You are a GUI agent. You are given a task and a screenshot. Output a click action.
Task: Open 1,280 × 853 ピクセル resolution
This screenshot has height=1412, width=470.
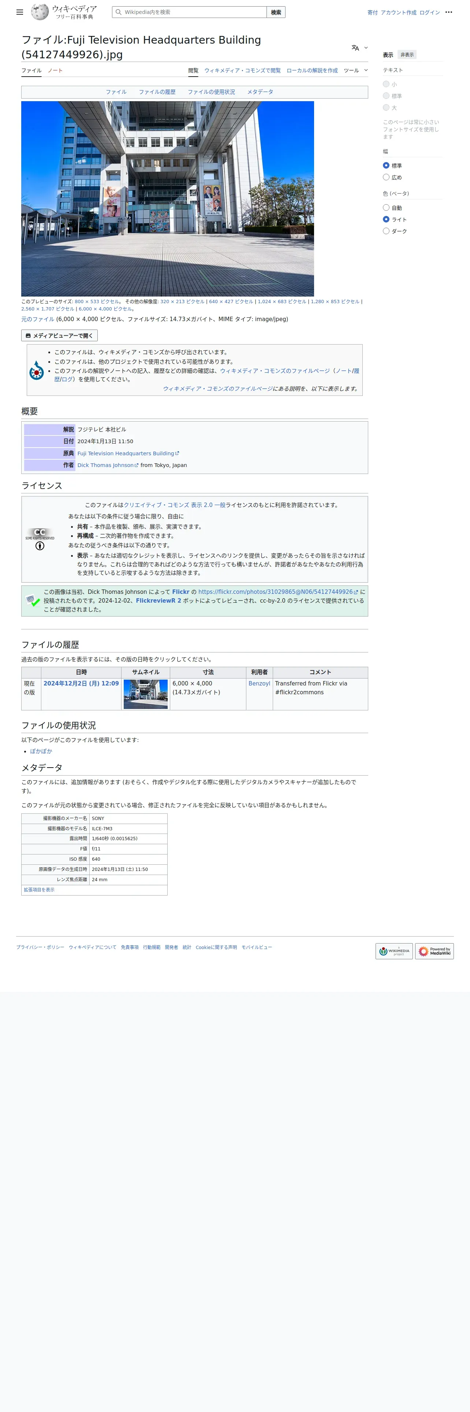pos(335,301)
